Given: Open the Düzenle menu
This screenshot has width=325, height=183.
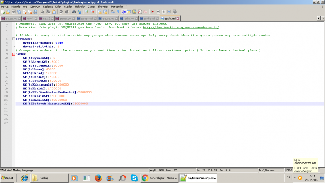Looking at the screenshot, I should coord(16,7).
